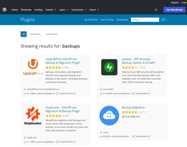Image resolution: width=187 pixels, height=147 pixels.
Task: Click the Backup Migration cloud icon
Action: pos(109,116)
